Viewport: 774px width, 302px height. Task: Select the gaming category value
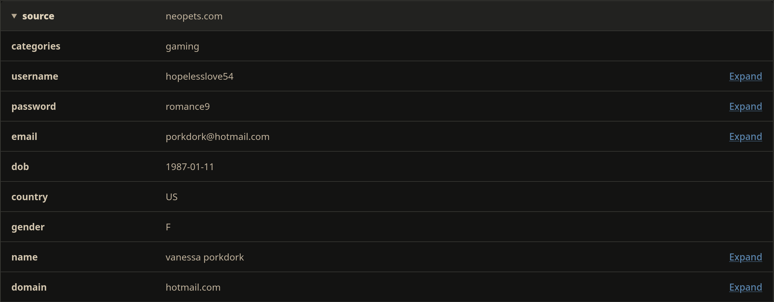click(x=182, y=46)
